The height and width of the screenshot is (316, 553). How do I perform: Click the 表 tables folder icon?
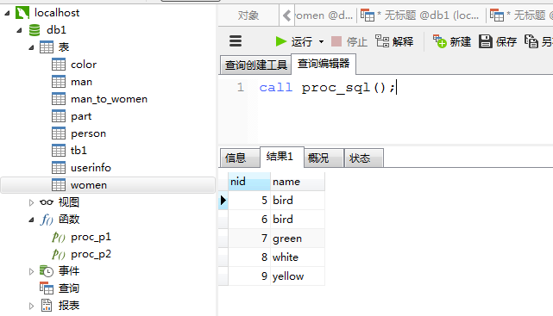coord(47,47)
